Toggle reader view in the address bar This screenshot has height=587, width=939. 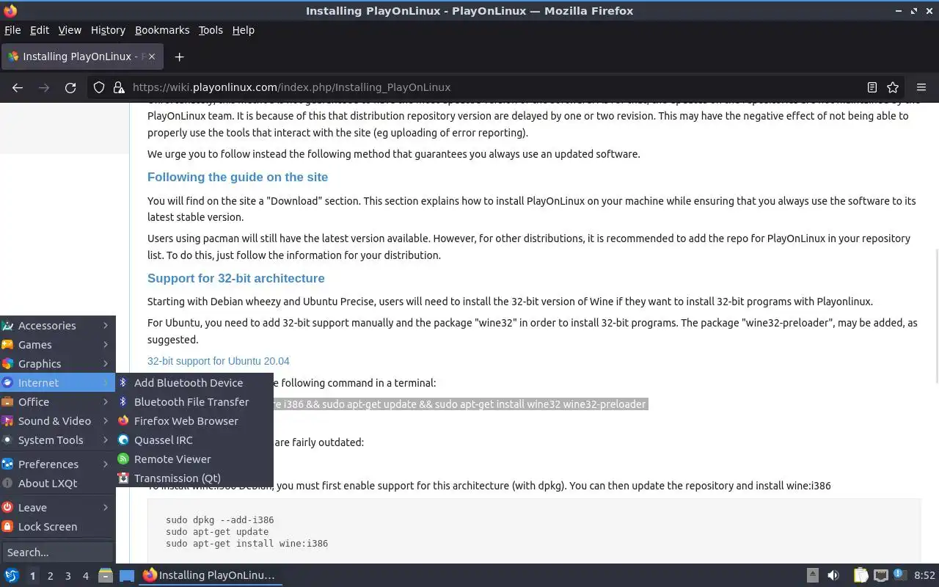point(872,87)
